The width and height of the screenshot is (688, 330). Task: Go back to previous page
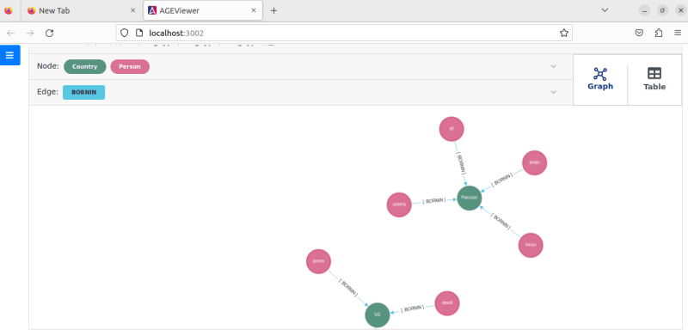11,33
